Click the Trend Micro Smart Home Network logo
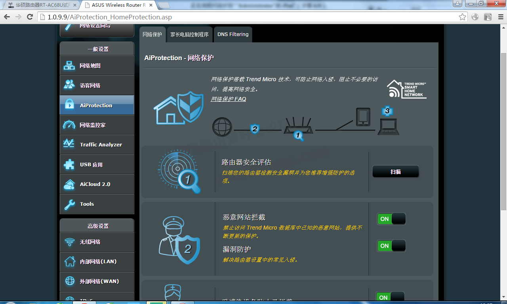This screenshot has height=304, width=507. coord(407,89)
